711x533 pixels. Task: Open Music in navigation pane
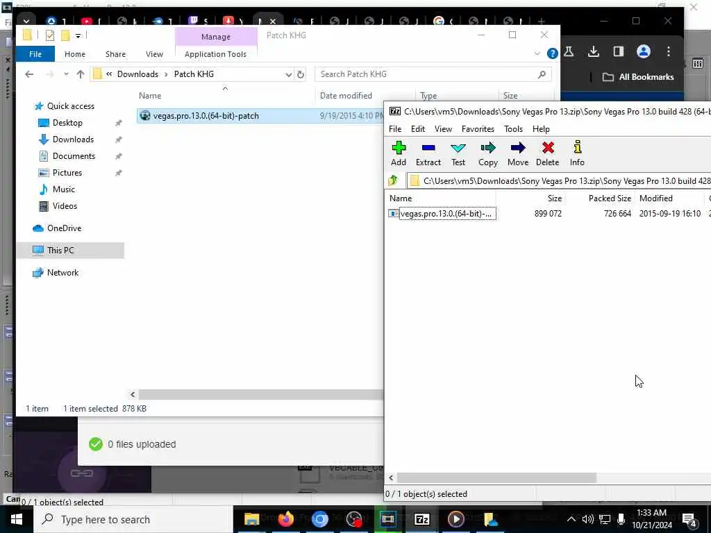pyautogui.click(x=63, y=189)
